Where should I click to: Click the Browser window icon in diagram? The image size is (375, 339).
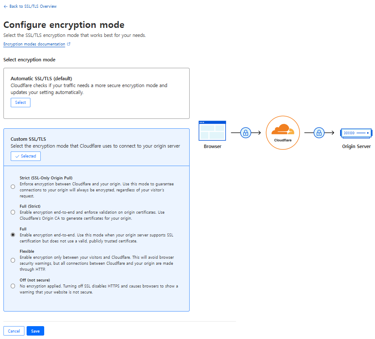(212, 131)
